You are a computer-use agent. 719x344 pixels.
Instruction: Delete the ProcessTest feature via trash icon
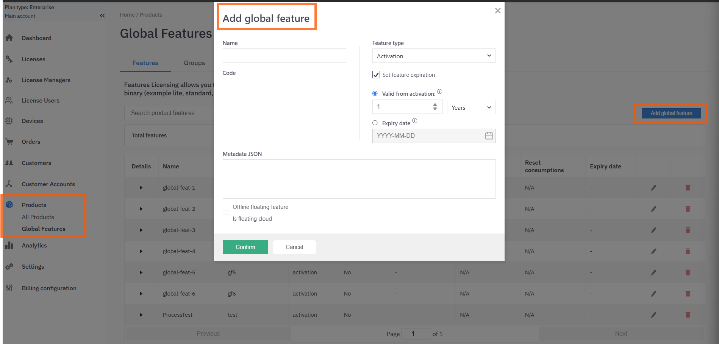[688, 315]
